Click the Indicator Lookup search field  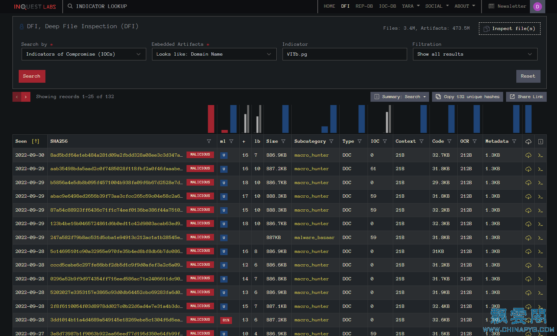tap(102, 6)
